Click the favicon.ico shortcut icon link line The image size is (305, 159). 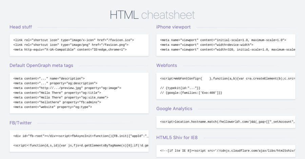pyautogui.click(x=74, y=40)
